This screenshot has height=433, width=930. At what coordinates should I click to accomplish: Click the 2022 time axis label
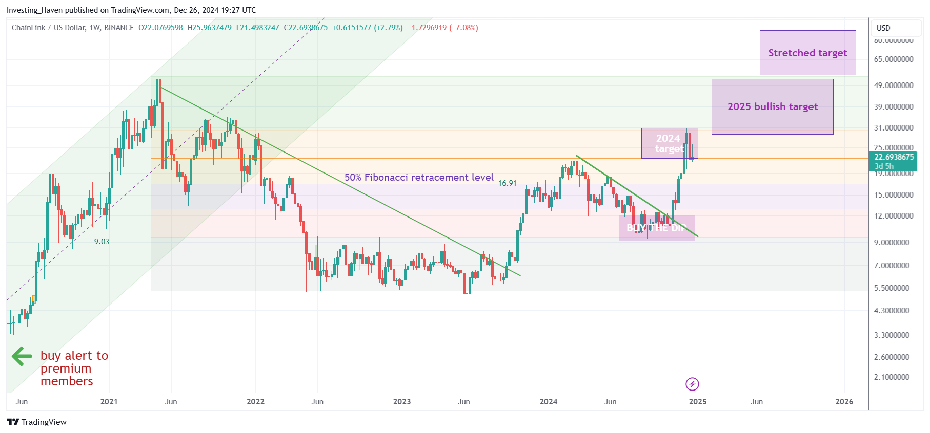pyautogui.click(x=255, y=401)
